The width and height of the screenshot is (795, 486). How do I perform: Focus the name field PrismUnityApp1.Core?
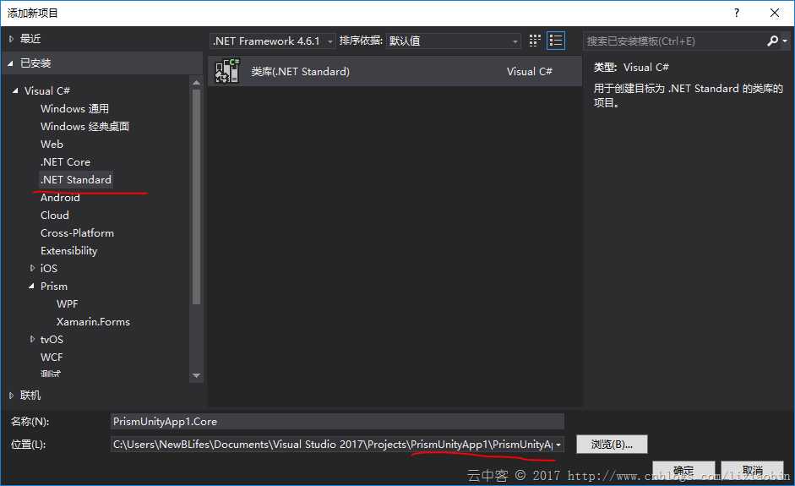click(337, 422)
